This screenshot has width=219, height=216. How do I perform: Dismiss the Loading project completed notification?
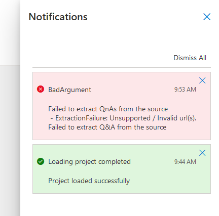point(202,153)
